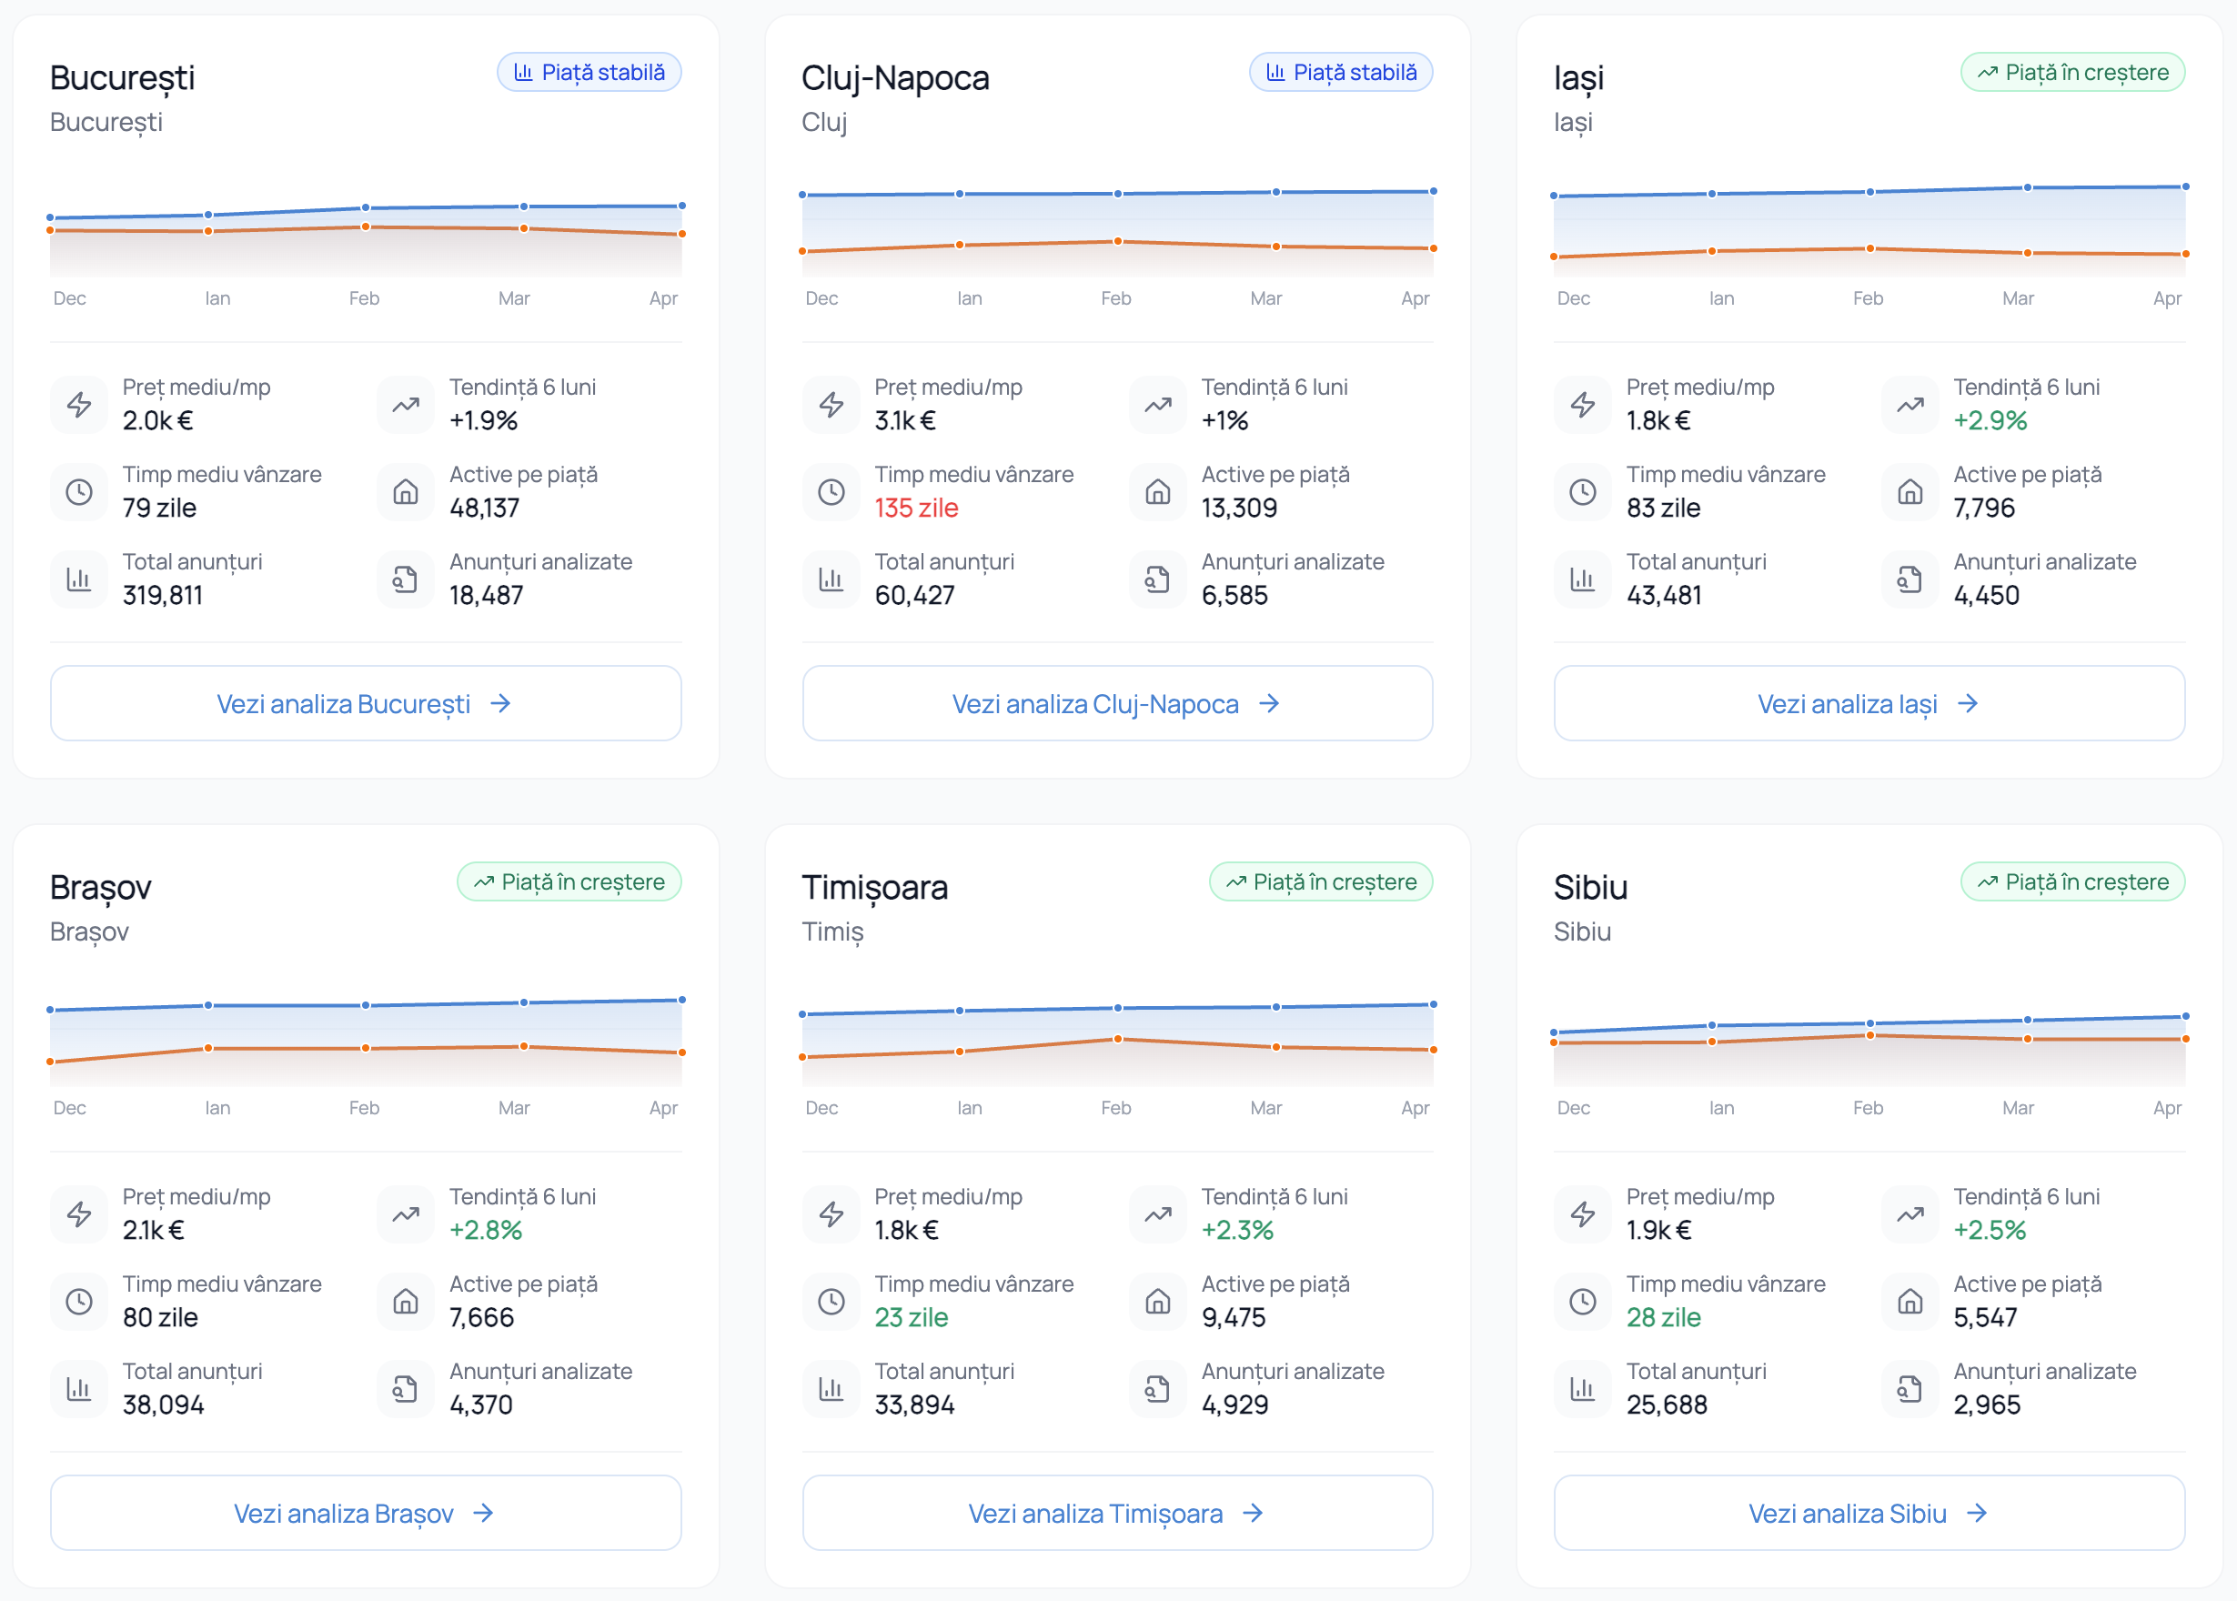This screenshot has width=2237, height=1601.
Task: Click the Piață în creștere badge on Brașov card
Action: pos(569,881)
